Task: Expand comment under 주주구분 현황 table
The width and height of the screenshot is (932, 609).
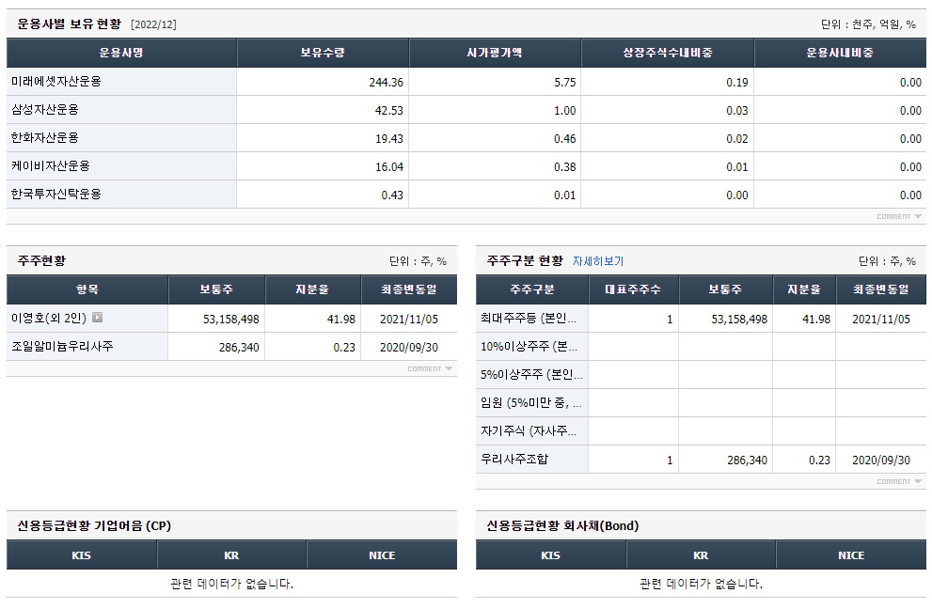Action: click(x=899, y=481)
